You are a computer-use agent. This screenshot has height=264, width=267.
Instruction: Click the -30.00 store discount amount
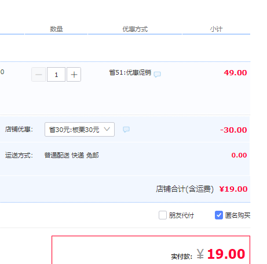coord(233,130)
